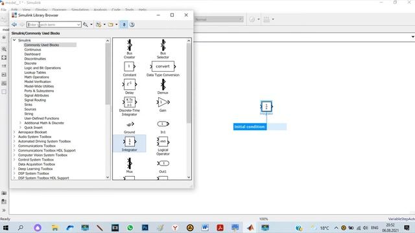Select the Gain block
This screenshot has width=415, height=233.
click(163, 104)
